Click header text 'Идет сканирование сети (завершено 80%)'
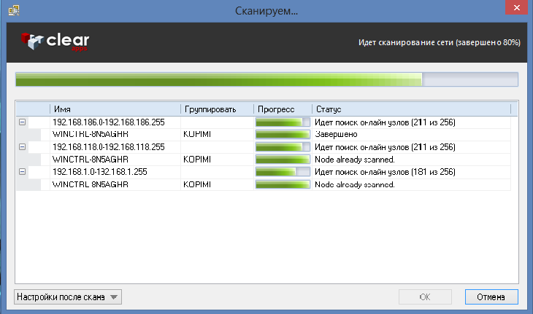The height and width of the screenshot is (314, 533). (x=440, y=42)
